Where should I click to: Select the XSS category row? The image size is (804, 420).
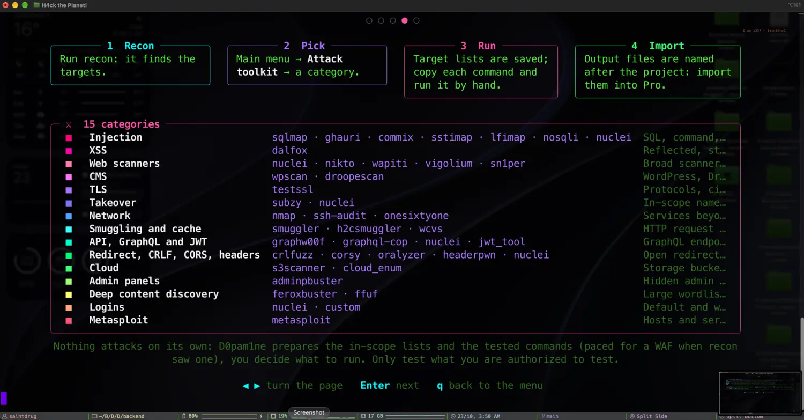click(x=396, y=150)
